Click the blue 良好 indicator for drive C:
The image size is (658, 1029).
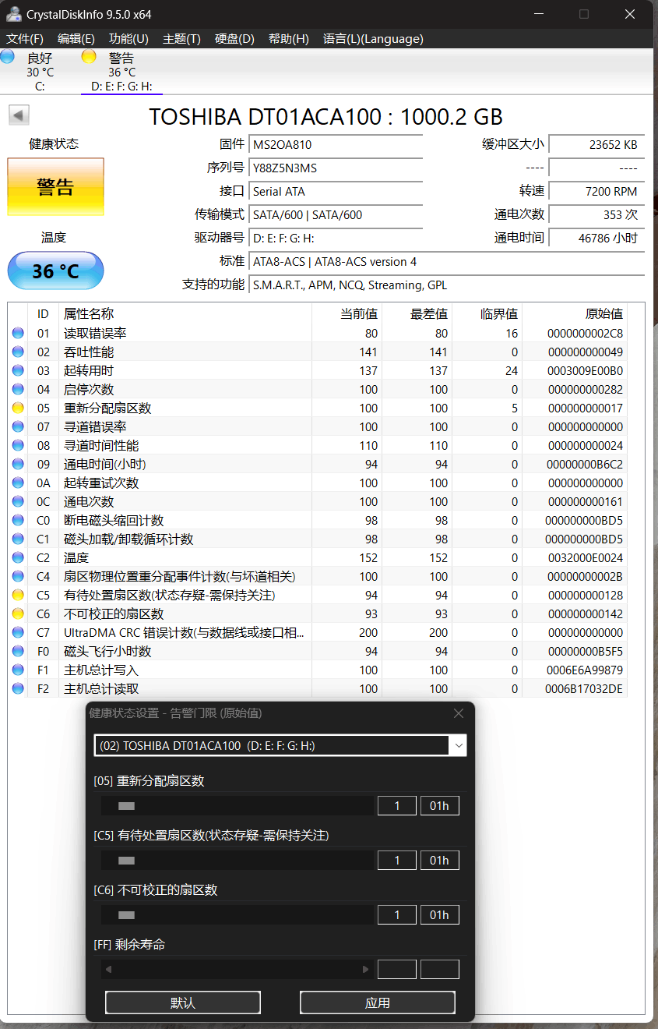8,56
